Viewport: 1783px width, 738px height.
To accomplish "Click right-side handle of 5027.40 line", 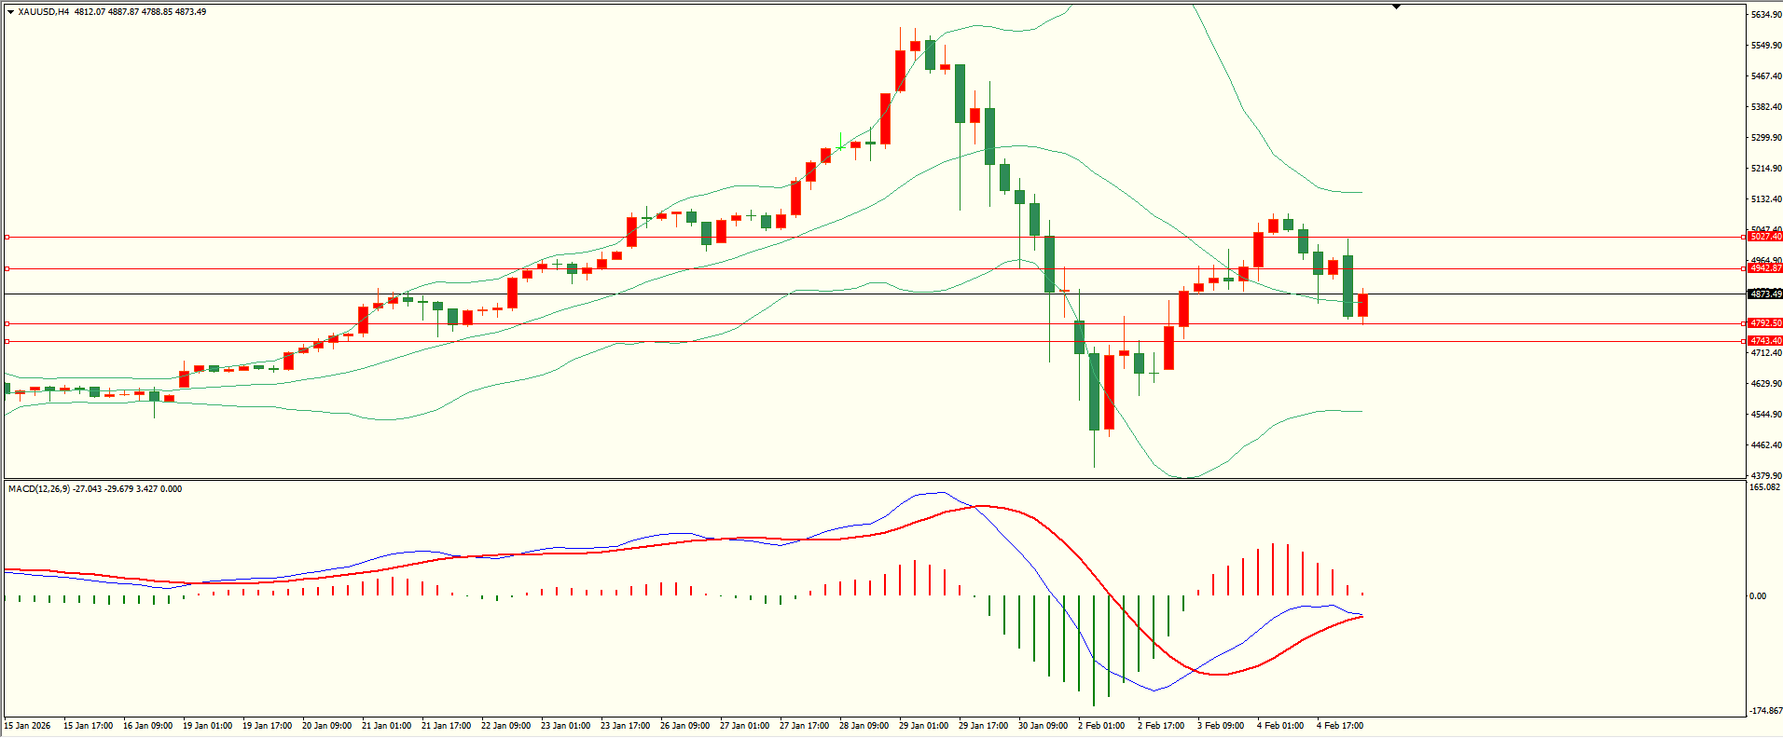I will (1744, 238).
